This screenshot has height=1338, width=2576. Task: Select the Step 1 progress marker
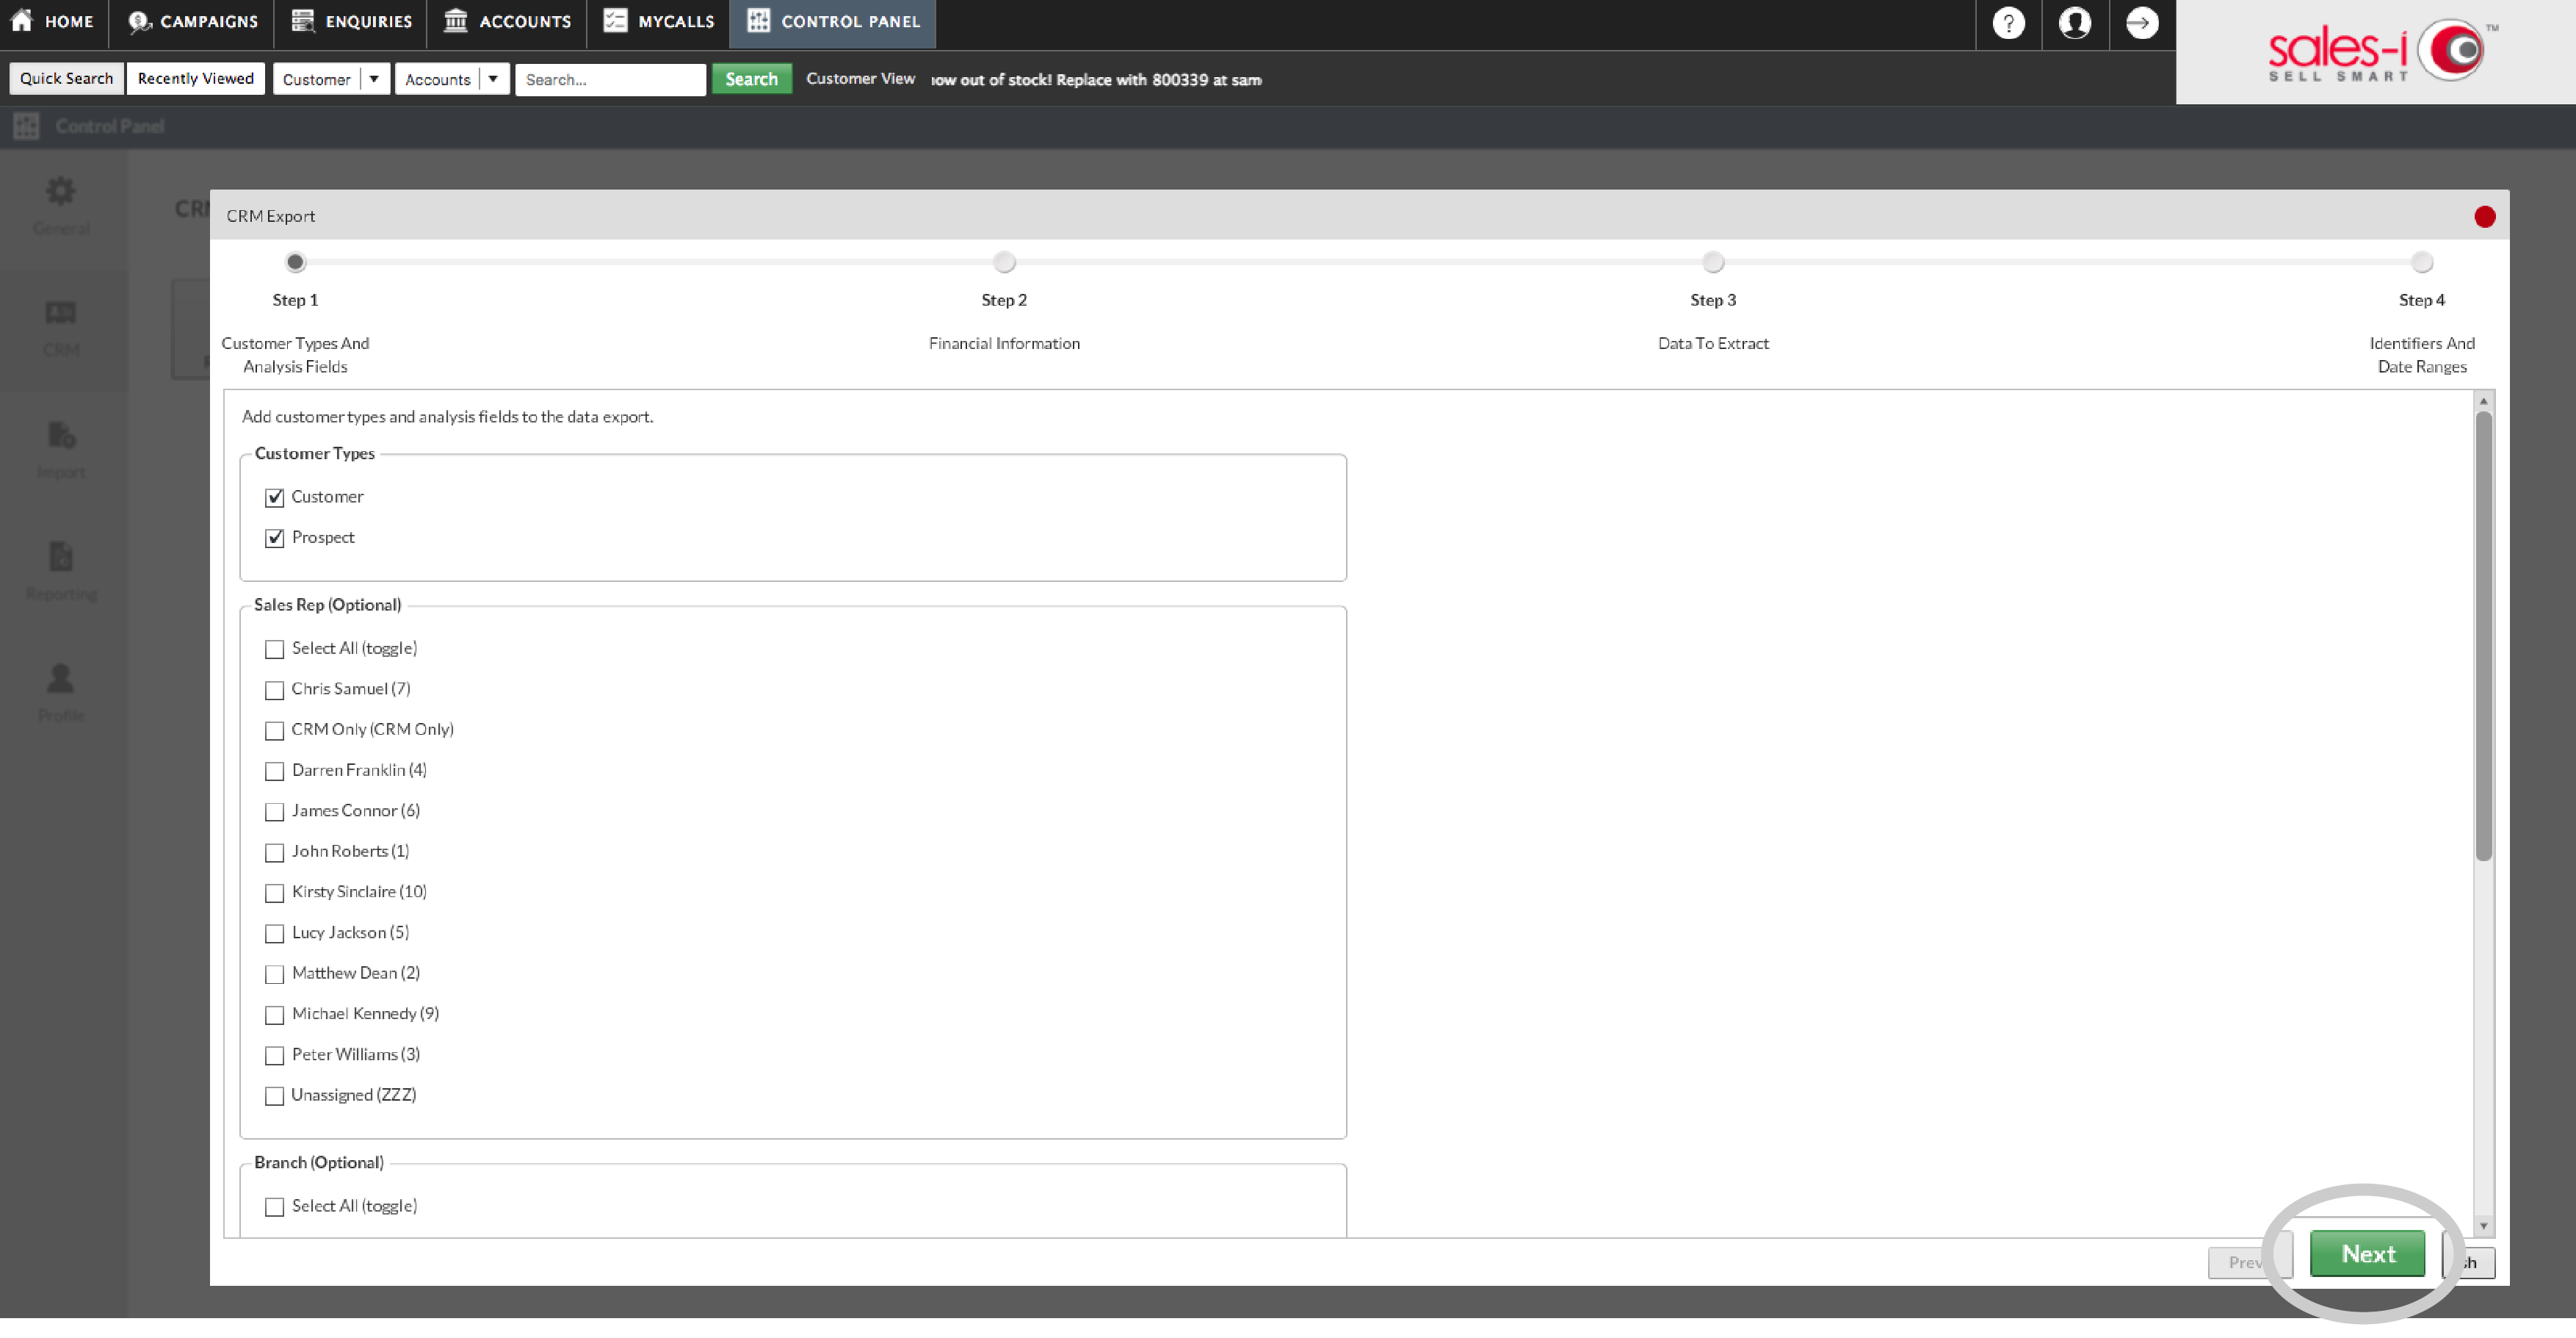pyautogui.click(x=295, y=262)
